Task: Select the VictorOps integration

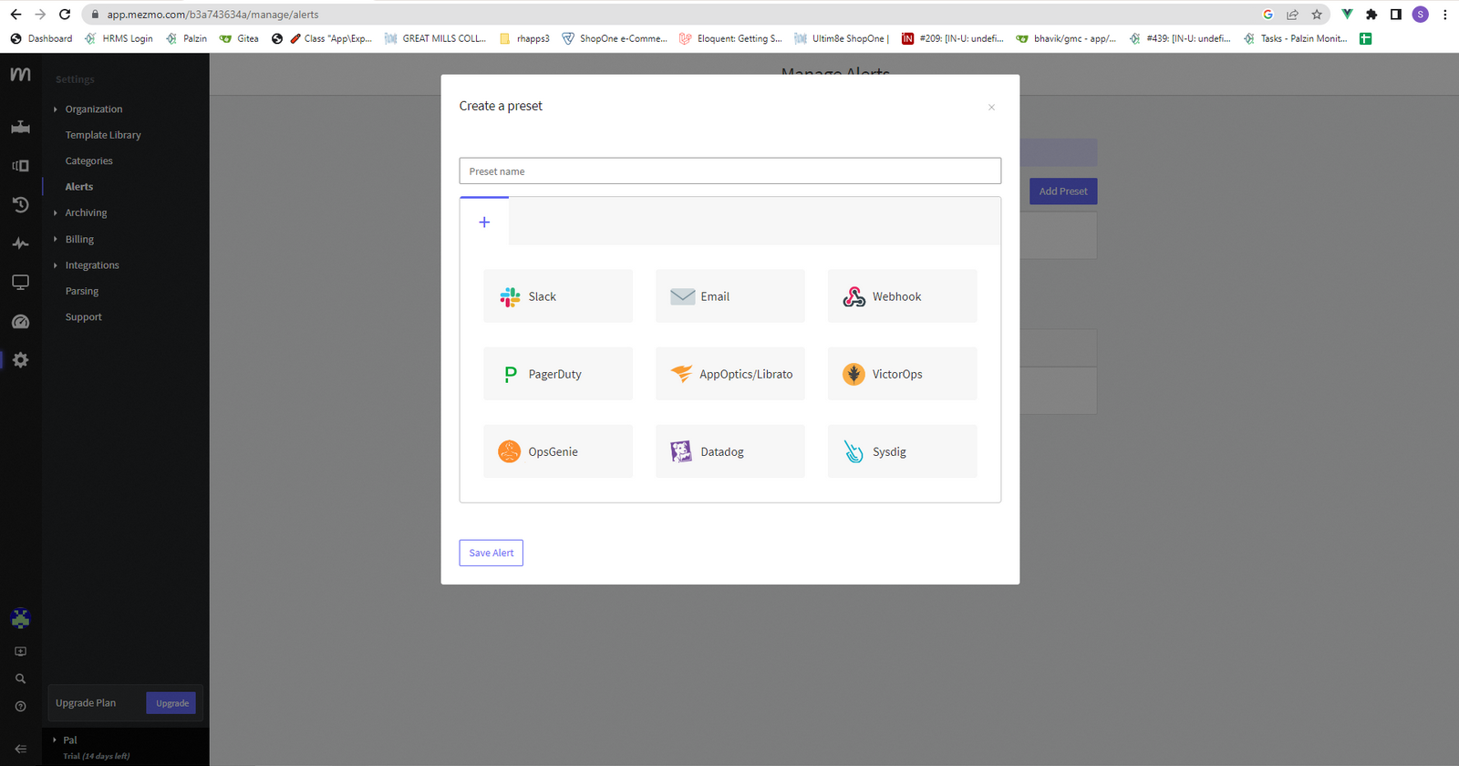Action: [902, 374]
